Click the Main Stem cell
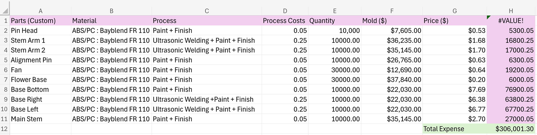Image resolution: width=537 pixels, height=135 pixels. coord(41,119)
